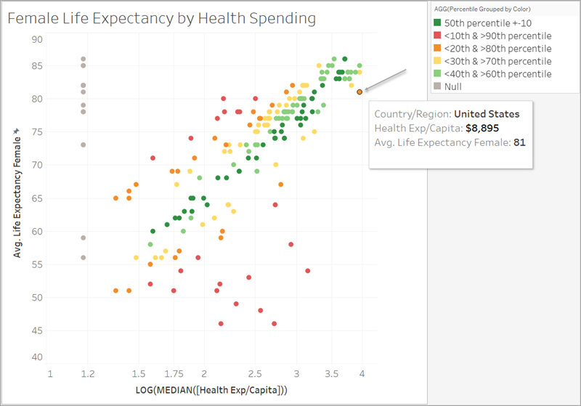Click the <40th & >60th percentile legend label

497,73
